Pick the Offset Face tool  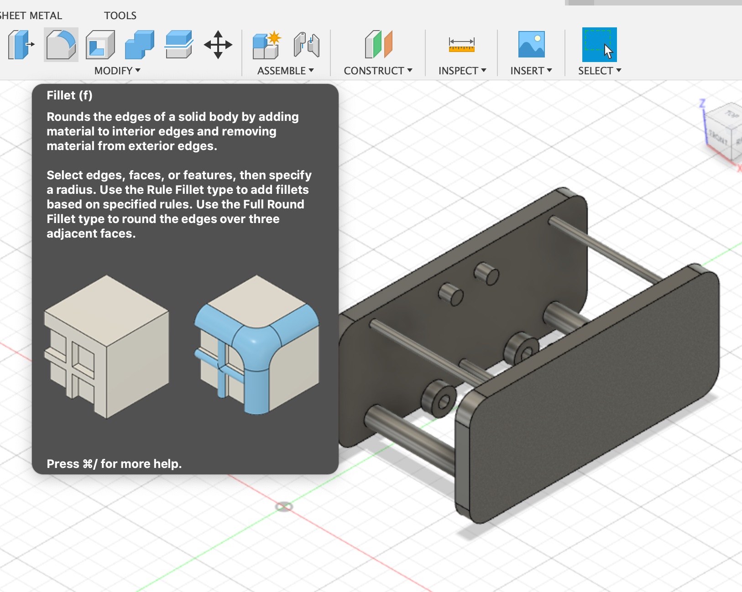tap(179, 45)
